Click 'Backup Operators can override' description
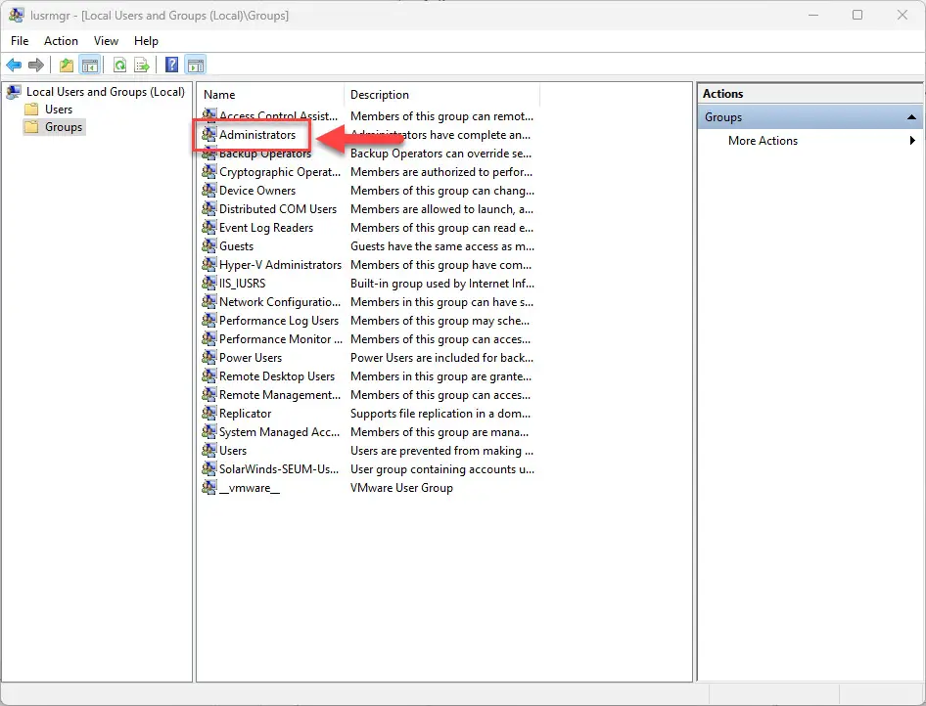The height and width of the screenshot is (706, 926). pyautogui.click(x=440, y=154)
